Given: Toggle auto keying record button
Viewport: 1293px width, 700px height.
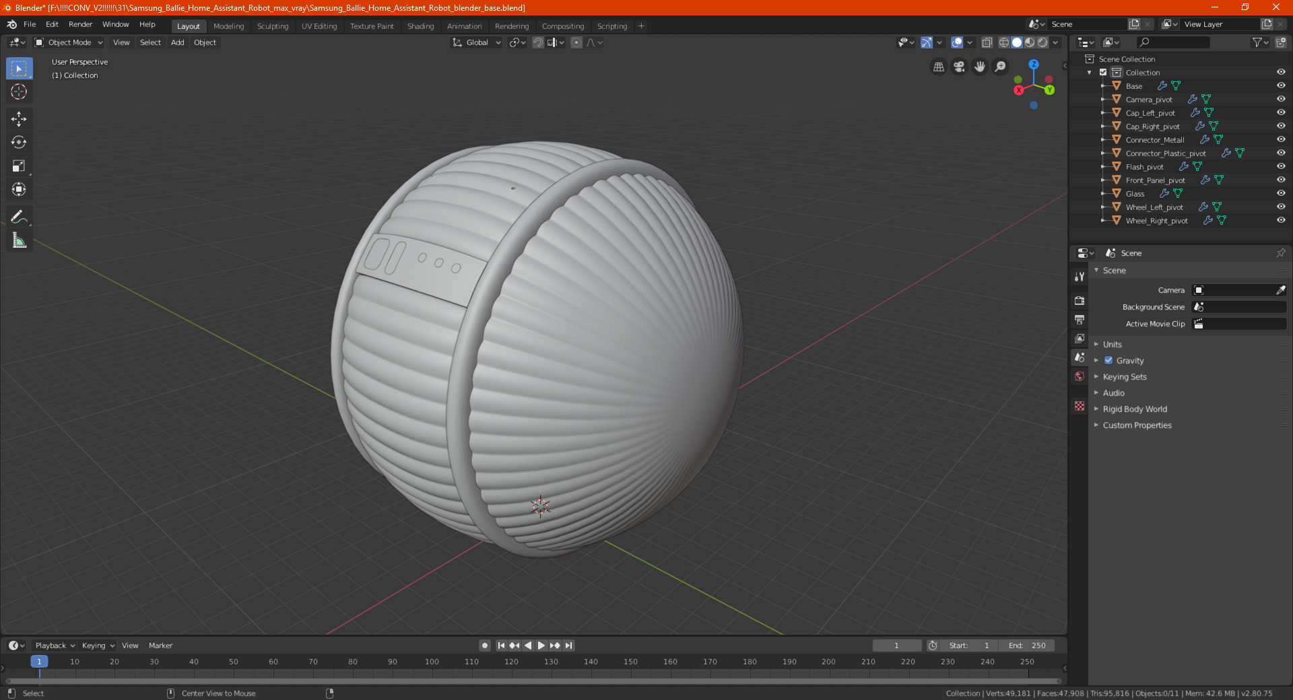Looking at the screenshot, I should coord(485,645).
